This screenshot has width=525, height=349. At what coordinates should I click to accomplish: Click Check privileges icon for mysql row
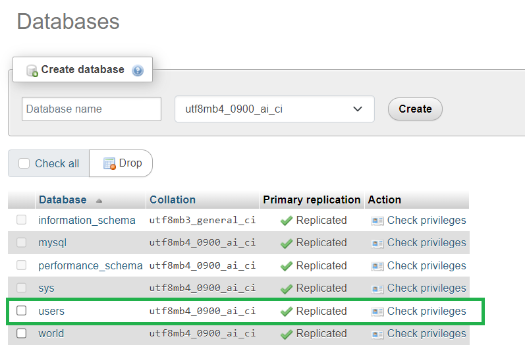tap(377, 243)
